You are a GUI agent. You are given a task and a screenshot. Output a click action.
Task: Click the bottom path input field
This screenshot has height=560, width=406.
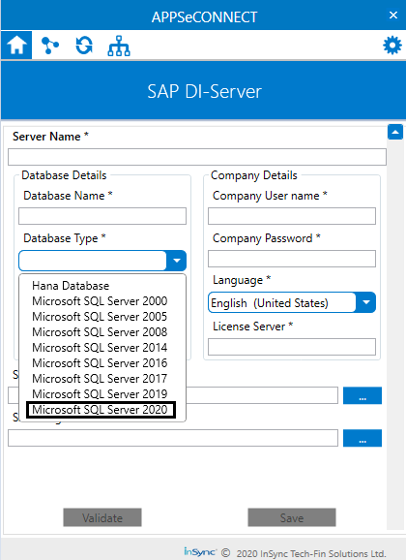[x=173, y=438]
